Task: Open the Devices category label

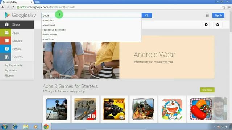Action: [17, 57]
